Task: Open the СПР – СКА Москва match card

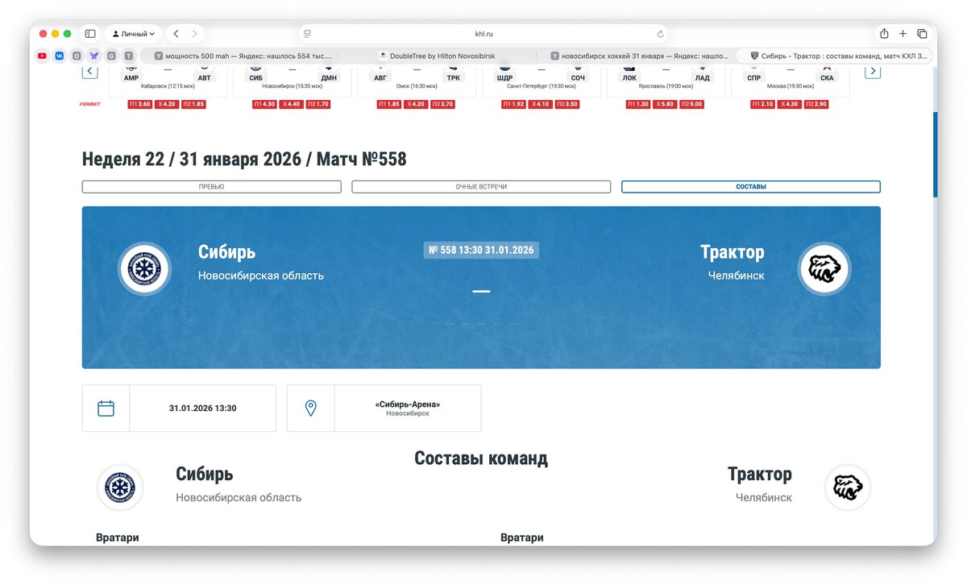Action: [x=791, y=81]
